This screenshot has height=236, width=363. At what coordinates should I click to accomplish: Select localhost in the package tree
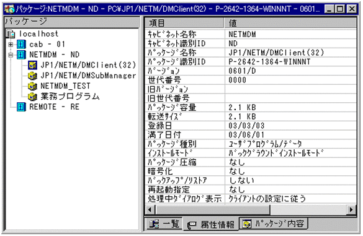38,33
